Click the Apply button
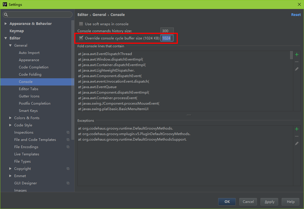 pos(269,202)
